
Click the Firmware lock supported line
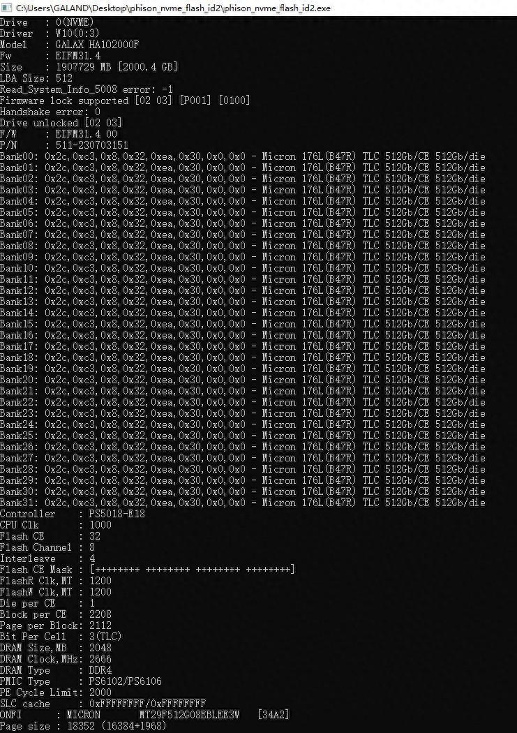click(x=125, y=101)
